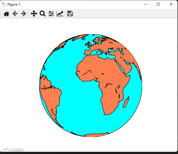Maximize the Figure 1 window
Image resolution: width=178 pixels, height=154 pixels.
(x=158, y=4)
